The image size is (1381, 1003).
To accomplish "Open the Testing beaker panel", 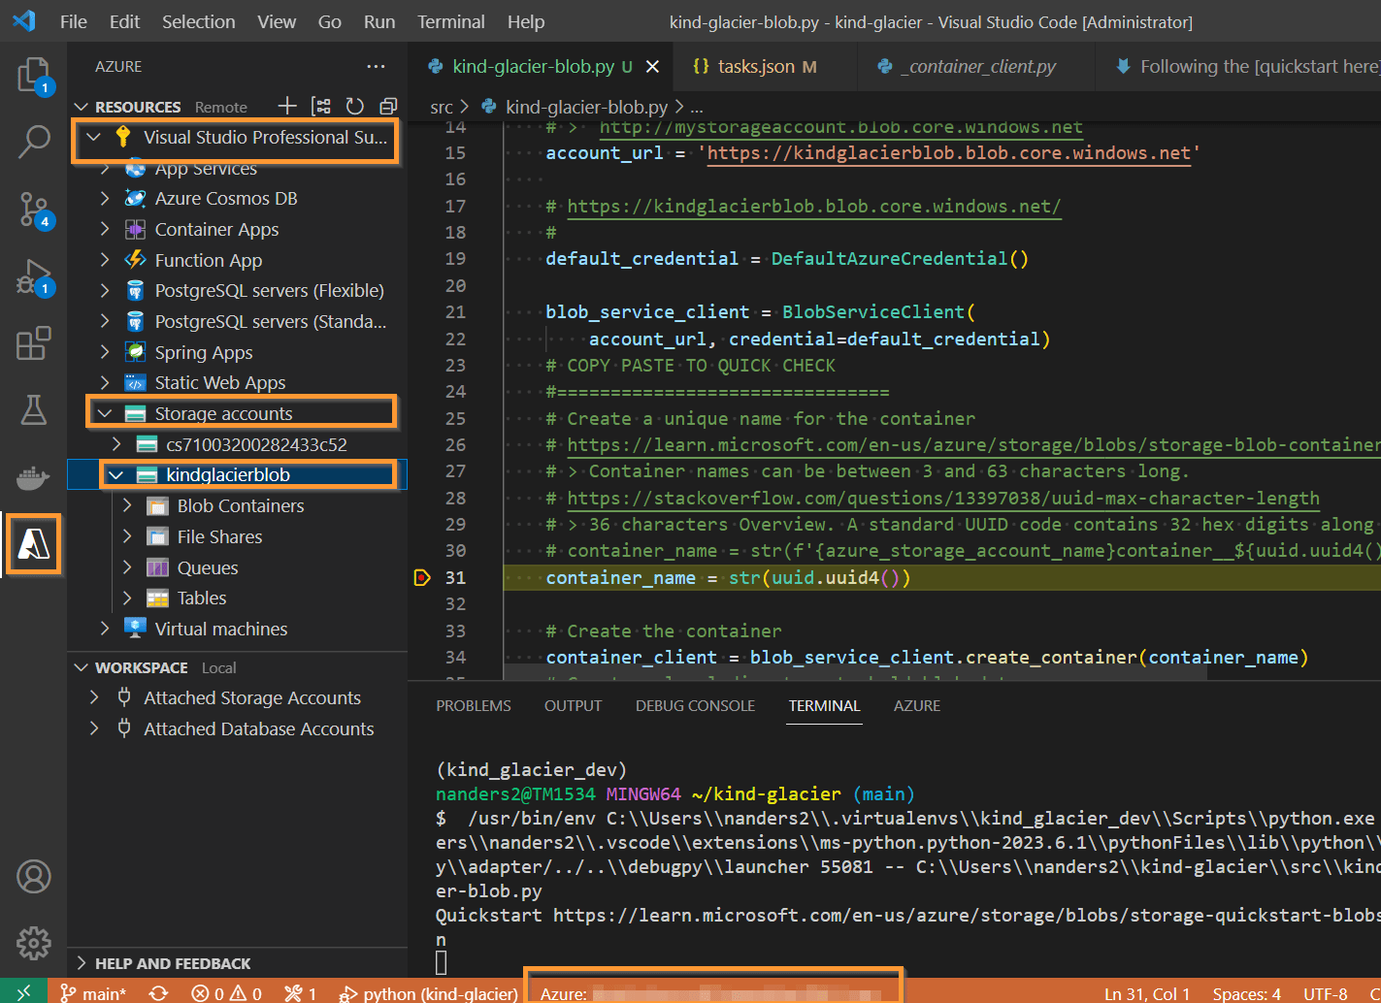I will pos(33,410).
